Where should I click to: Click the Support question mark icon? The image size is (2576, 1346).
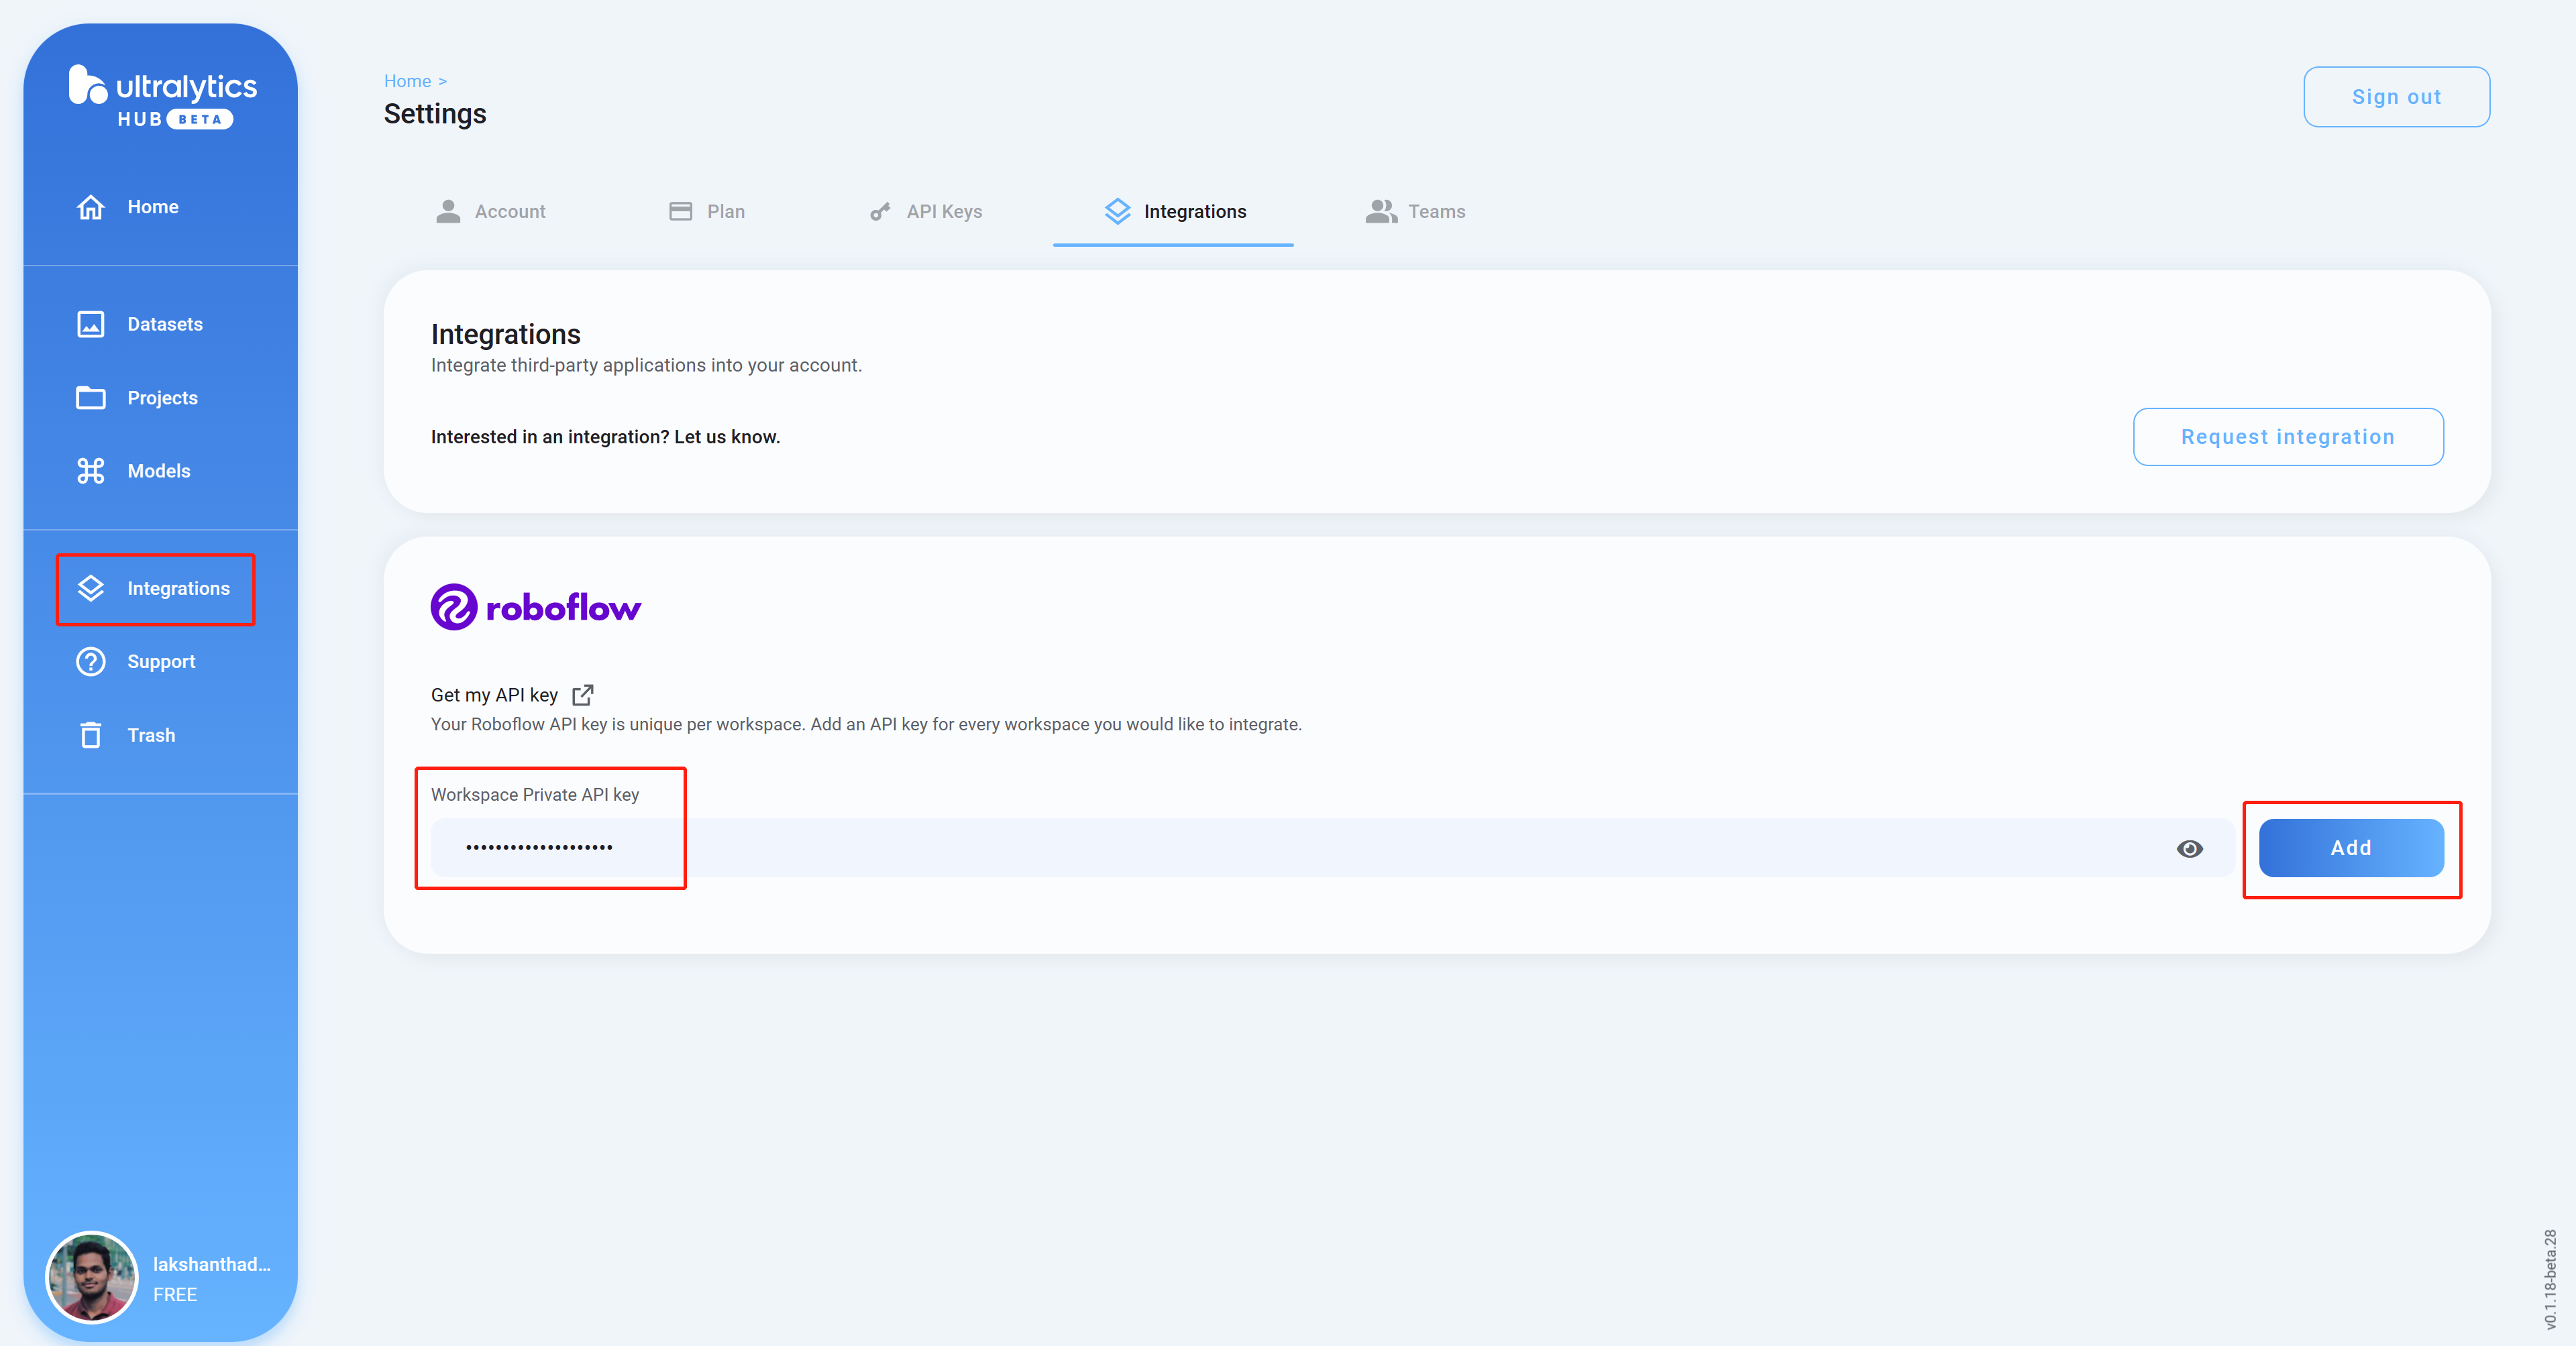point(90,662)
